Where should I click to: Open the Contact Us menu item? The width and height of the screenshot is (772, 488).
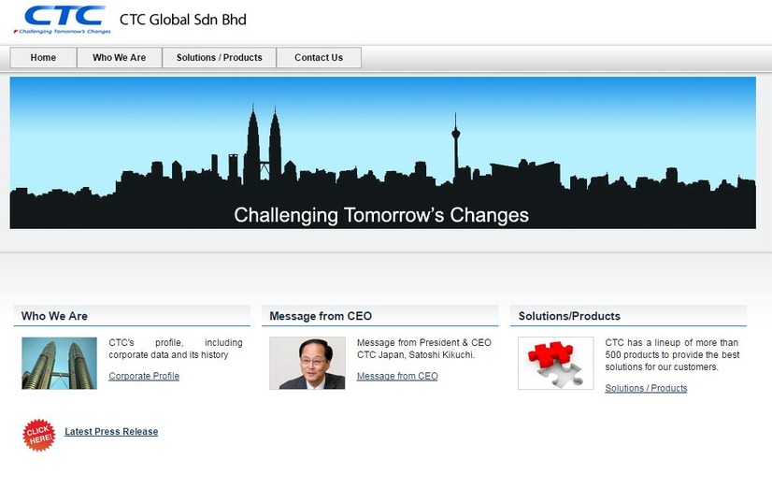click(x=319, y=58)
